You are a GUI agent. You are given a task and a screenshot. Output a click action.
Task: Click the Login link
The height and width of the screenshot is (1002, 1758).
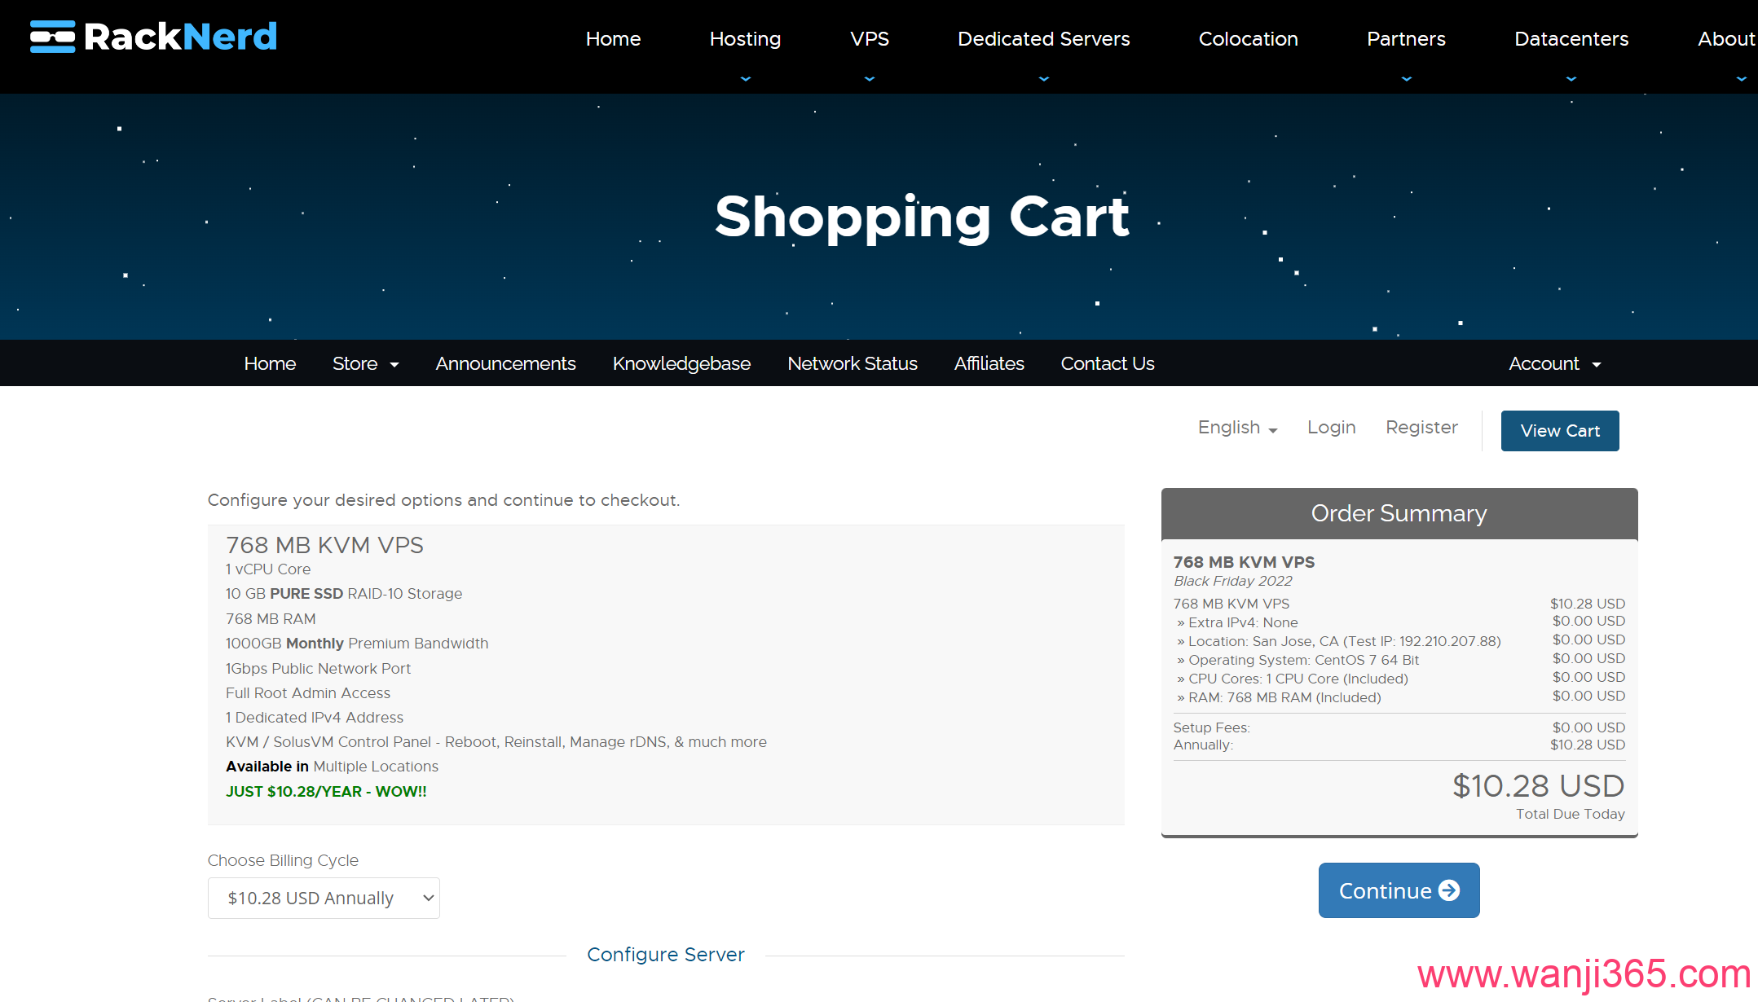point(1331,428)
